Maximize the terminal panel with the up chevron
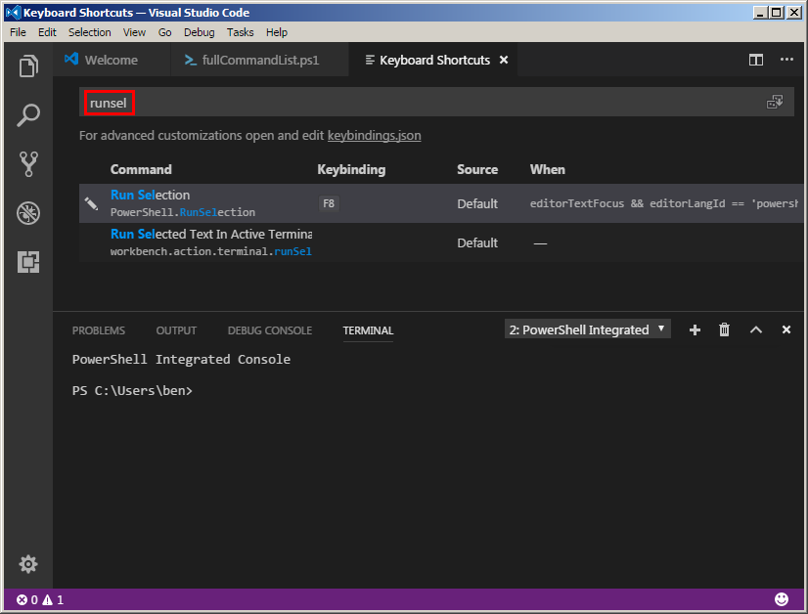808x614 pixels. coord(756,329)
